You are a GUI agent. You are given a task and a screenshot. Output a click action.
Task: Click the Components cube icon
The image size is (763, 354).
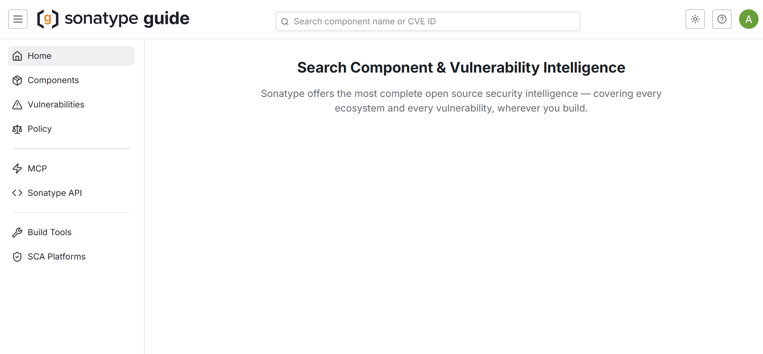coord(17,80)
